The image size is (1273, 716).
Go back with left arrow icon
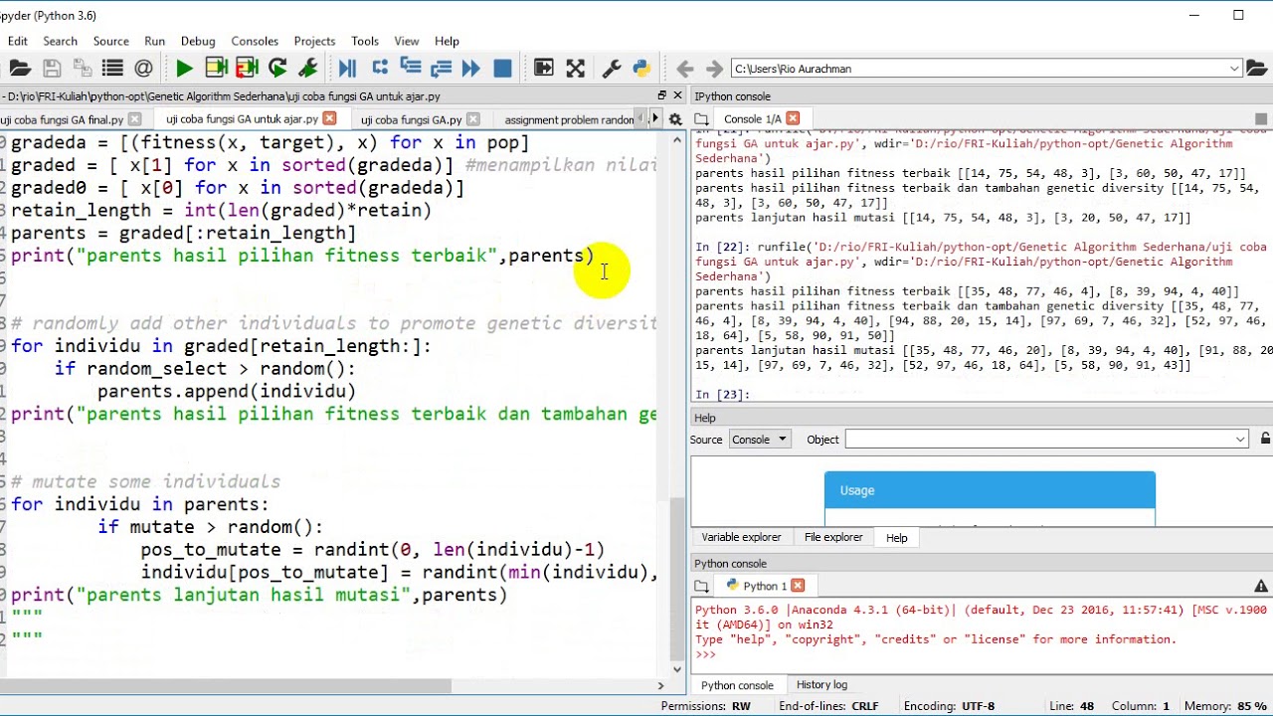pos(684,69)
